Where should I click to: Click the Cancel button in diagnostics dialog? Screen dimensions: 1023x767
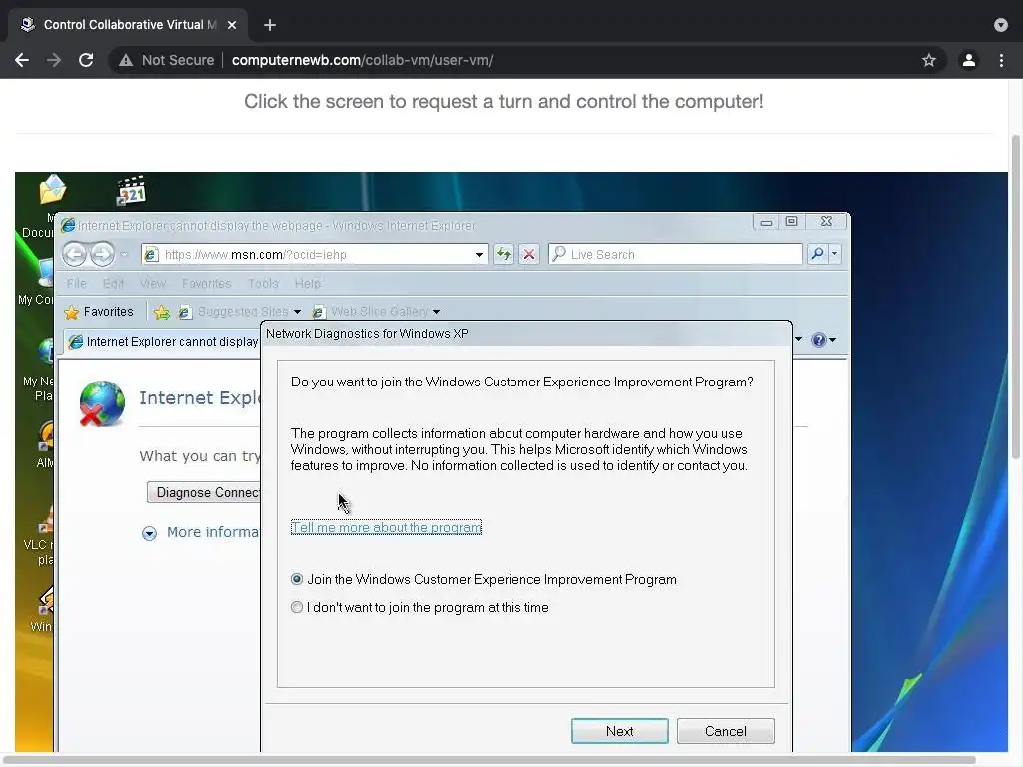(725, 731)
